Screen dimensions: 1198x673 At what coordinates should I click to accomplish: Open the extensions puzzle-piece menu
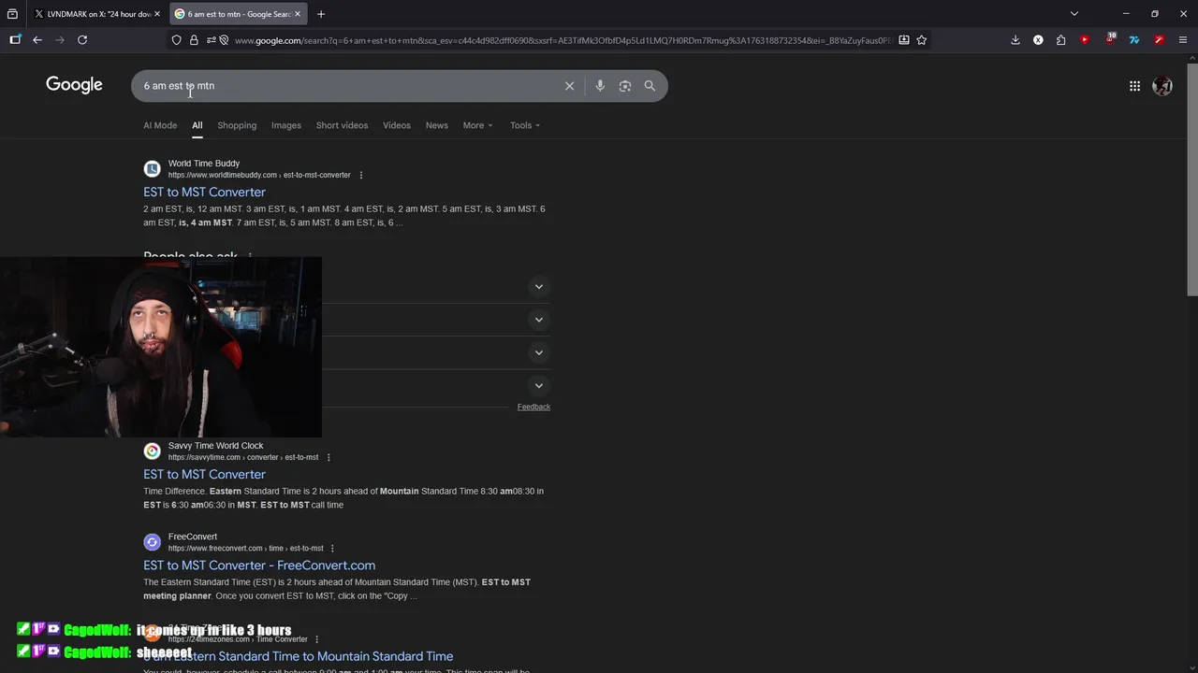coord(1060,40)
